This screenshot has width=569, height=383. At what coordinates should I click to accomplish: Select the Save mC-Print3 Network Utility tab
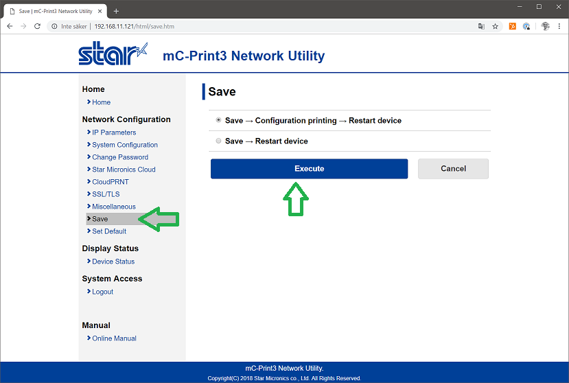[x=56, y=11]
